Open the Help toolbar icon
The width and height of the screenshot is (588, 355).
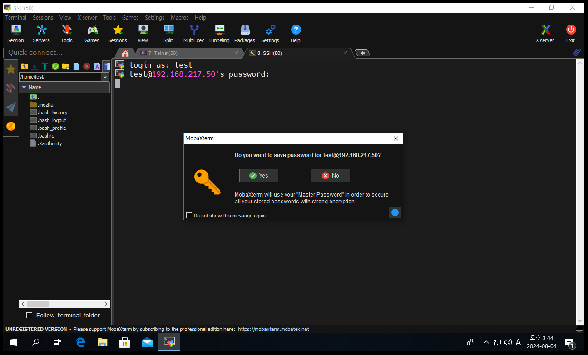[296, 34]
